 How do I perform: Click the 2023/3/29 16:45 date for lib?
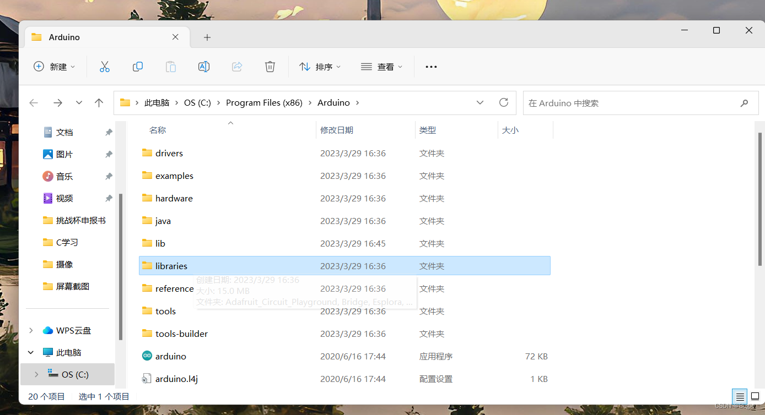[x=353, y=243]
